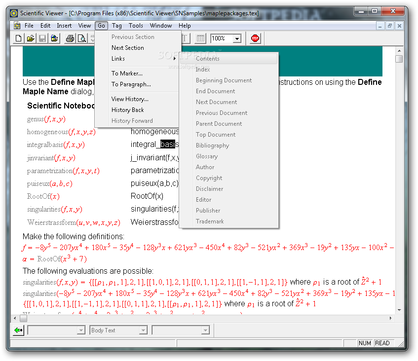Click the RootOf(x) red expression

pos(43,196)
